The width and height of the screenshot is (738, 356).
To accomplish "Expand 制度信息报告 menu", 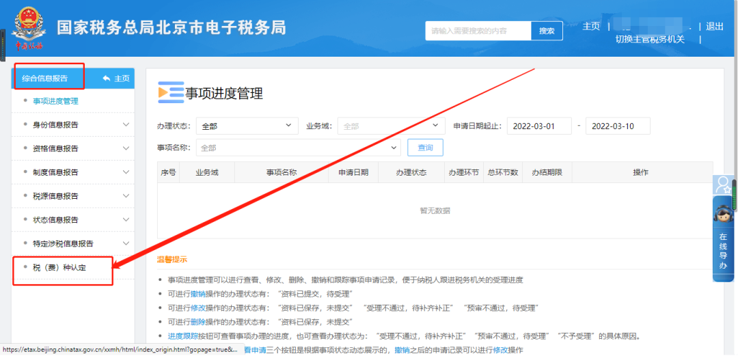I will pos(73,172).
